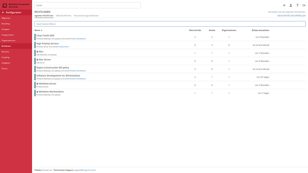Open the Clean Teeth DDS policy
The image size is (308, 173).
click(45, 36)
